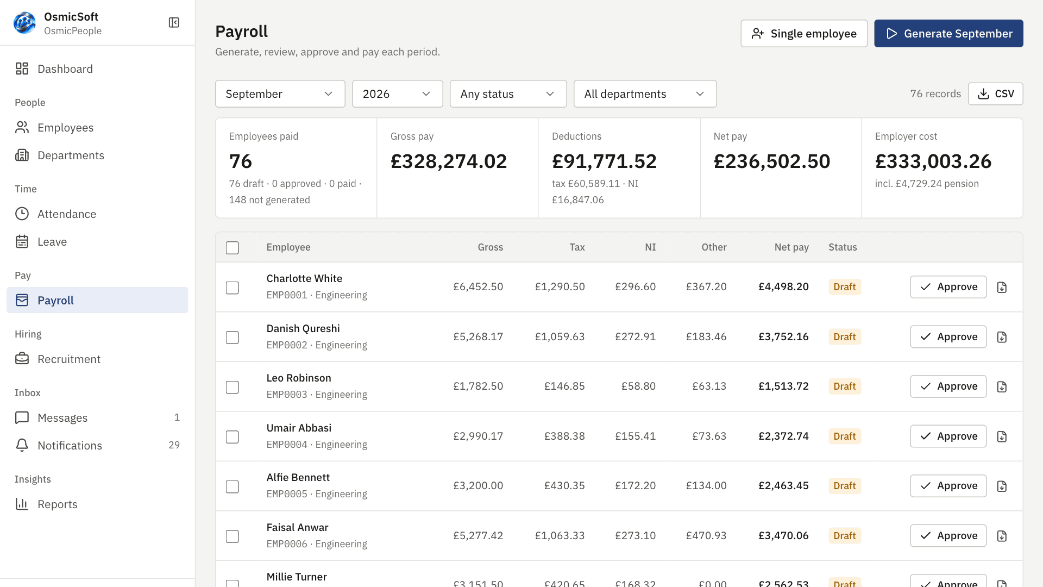Click the Leave calendar icon
Screen dimensions: 1043x587
coord(22,241)
